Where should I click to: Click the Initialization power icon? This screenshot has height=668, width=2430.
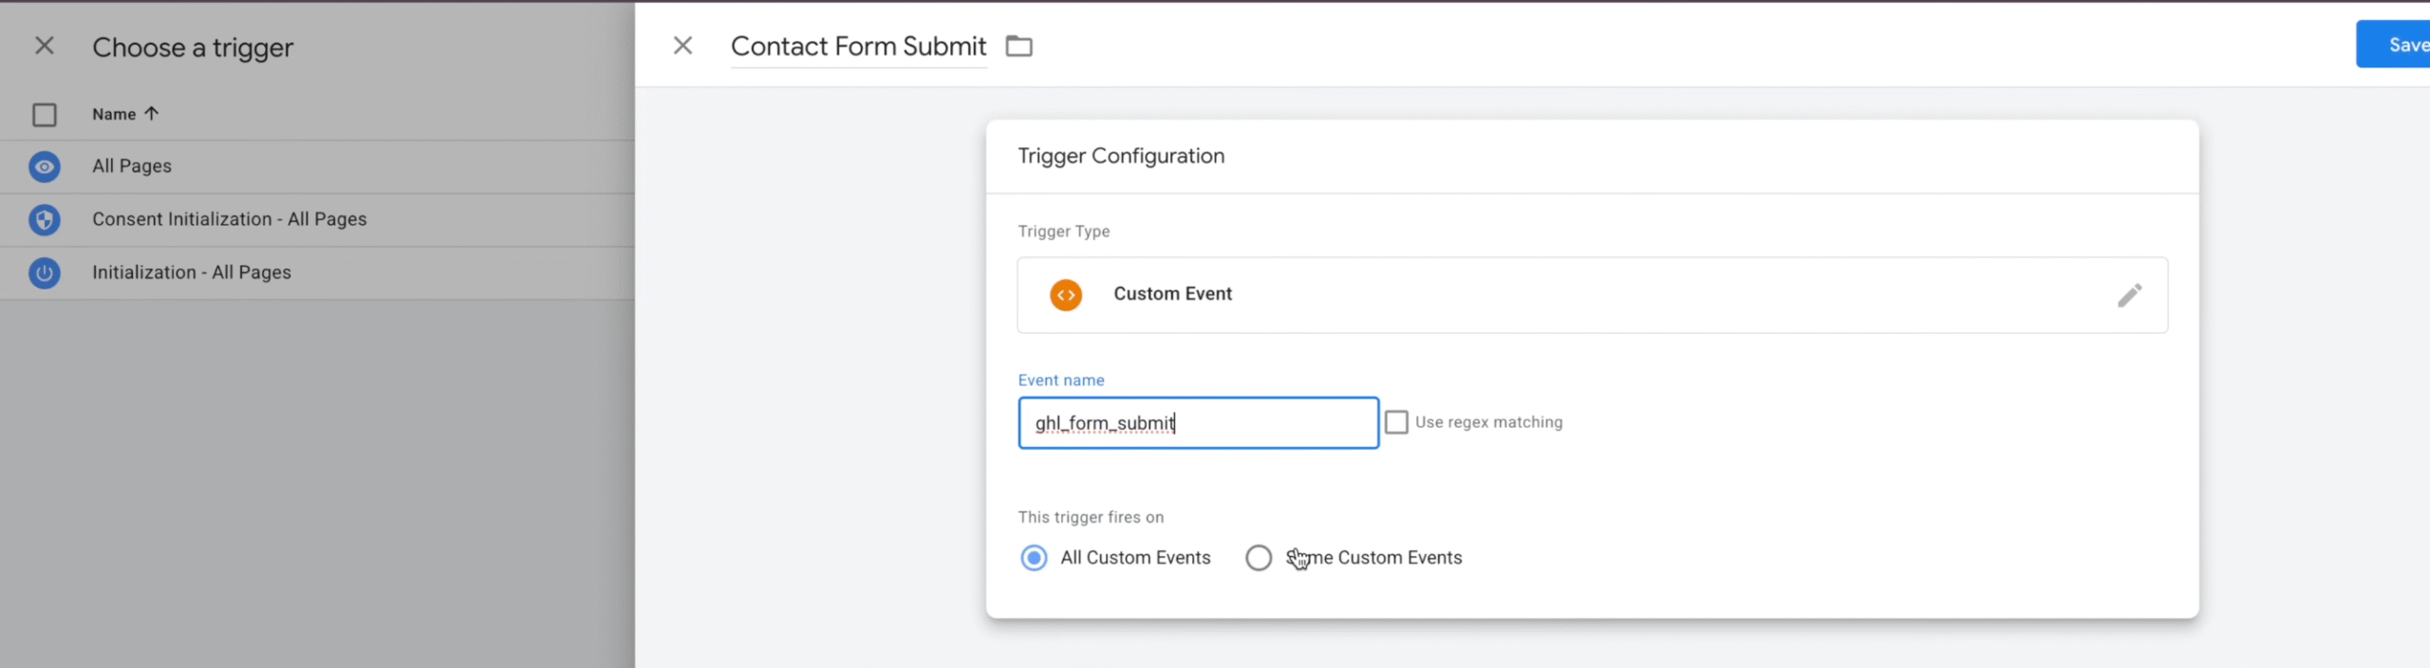pos(44,273)
